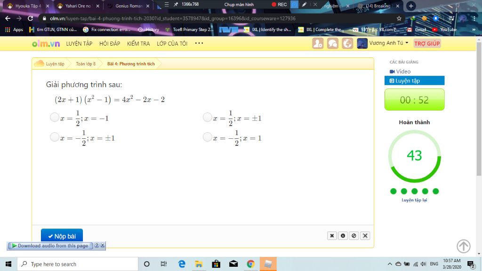Open the three-dots more menu in olm navbar
Viewport: 482px width, 271px height.
(199, 43)
